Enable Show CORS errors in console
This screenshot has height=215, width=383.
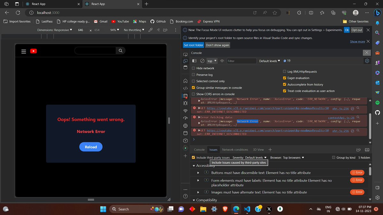[193, 94]
